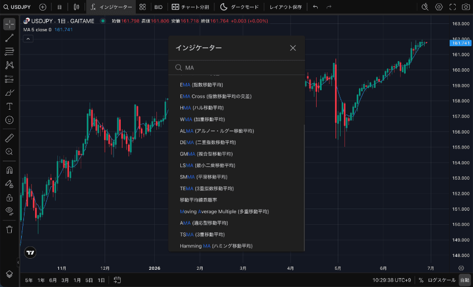Viewport: 473px width, 287px height.
Task: Select the 5年 time range
Action: tap(29, 280)
